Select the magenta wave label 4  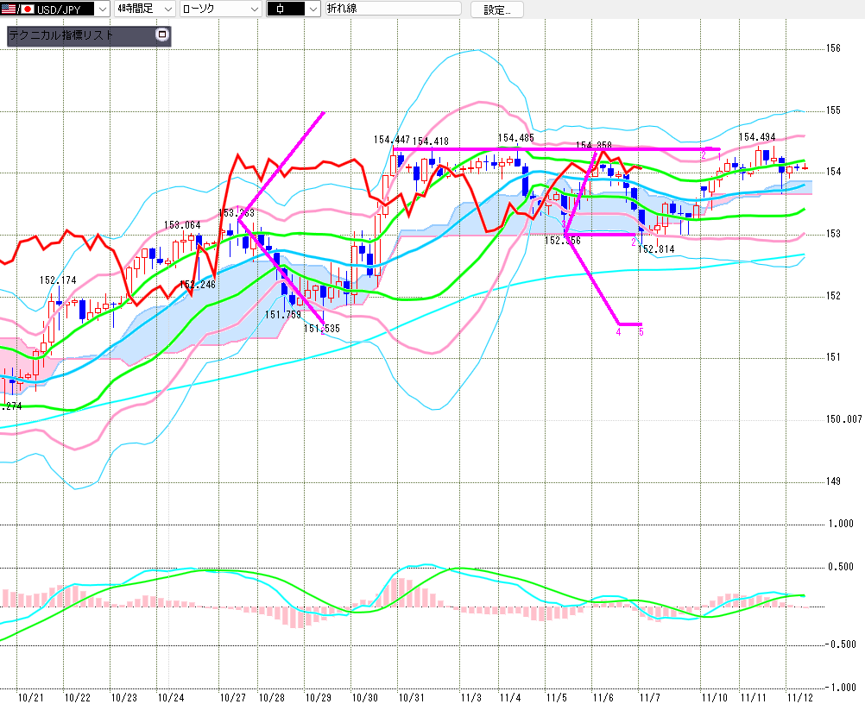619,331
